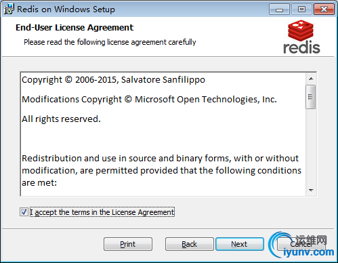
Task: Close the Redis setup window
Action: point(324,9)
